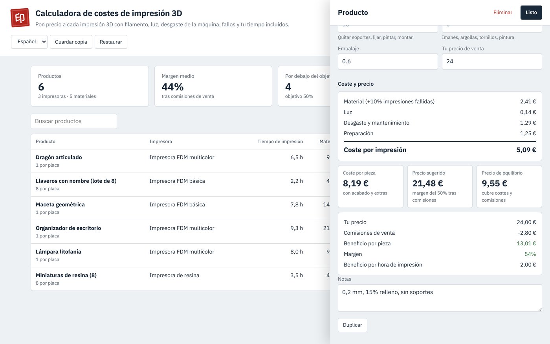Viewport: 550px width, 344px height.
Task: Click the Material cost value 2,41 €
Action: (528, 101)
